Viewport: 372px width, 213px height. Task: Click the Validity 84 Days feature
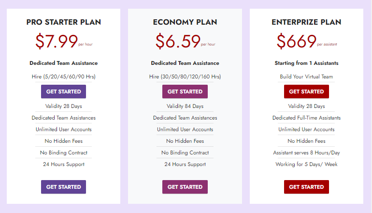[x=185, y=106]
